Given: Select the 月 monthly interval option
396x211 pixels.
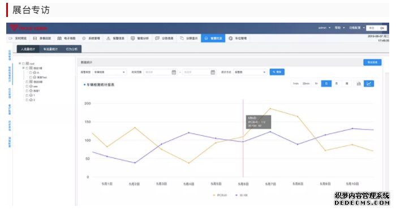Looking at the screenshot, I should point(337,84).
